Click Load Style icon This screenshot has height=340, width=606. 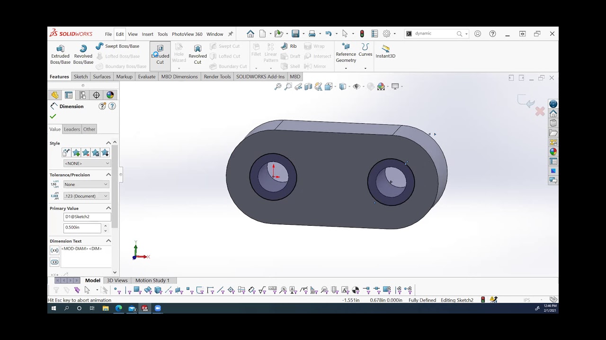[105, 153]
